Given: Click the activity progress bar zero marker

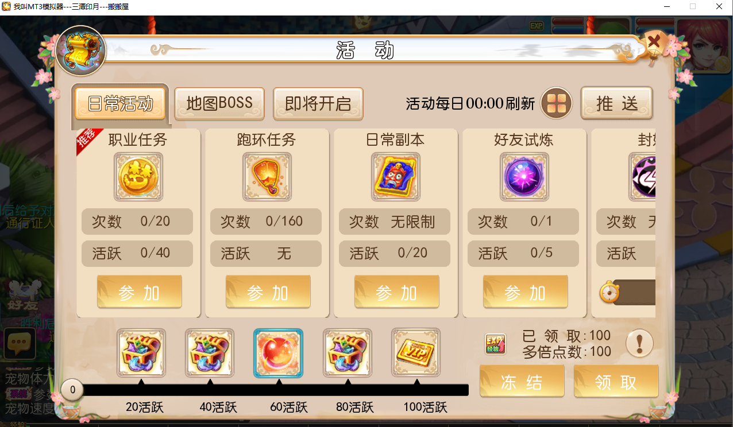Looking at the screenshot, I should [72, 390].
